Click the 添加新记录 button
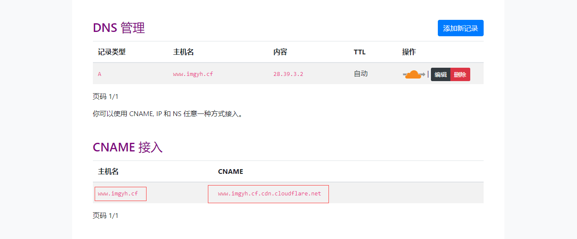The image size is (577, 239). (460, 28)
